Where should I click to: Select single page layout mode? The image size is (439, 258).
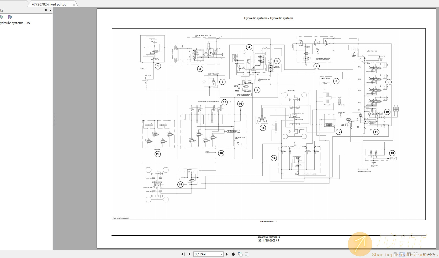point(395,254)
